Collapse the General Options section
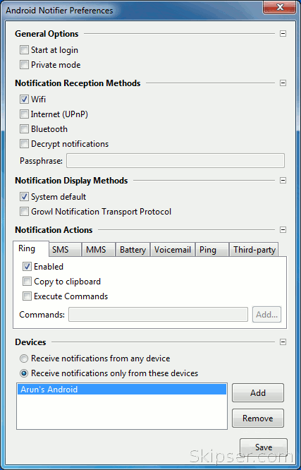This screenshot has width=301, height=470. [283, 34]
